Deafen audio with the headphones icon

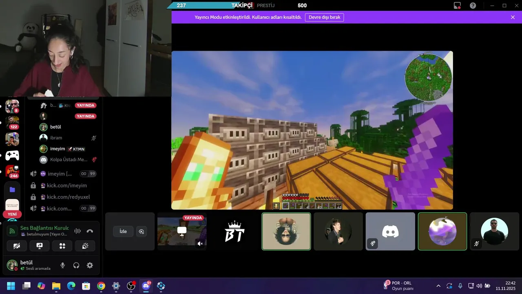tap(76, 265)
